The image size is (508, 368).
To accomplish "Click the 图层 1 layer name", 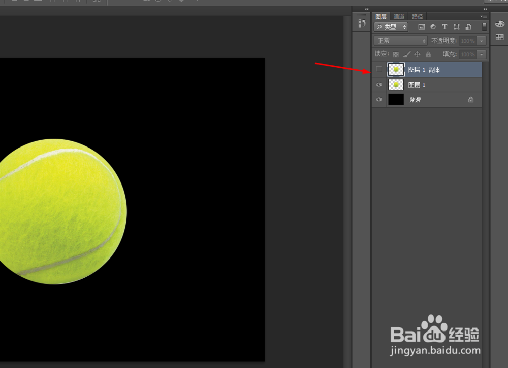I will (x=417, y=85).
